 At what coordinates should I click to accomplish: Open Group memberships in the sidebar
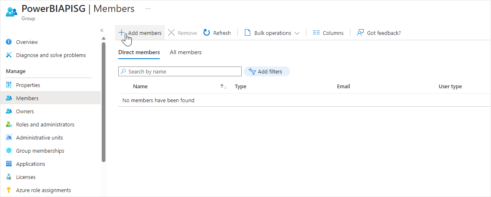[40, 151]
